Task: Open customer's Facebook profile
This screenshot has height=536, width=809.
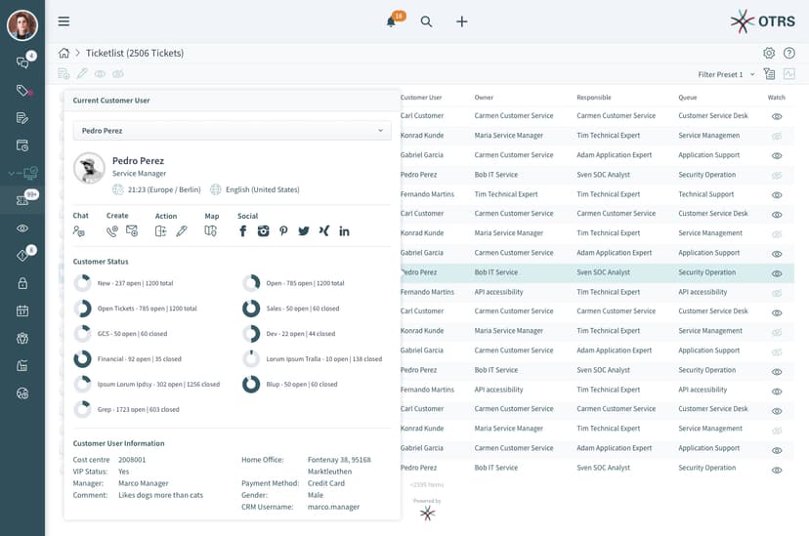Action: pos(243,231)
